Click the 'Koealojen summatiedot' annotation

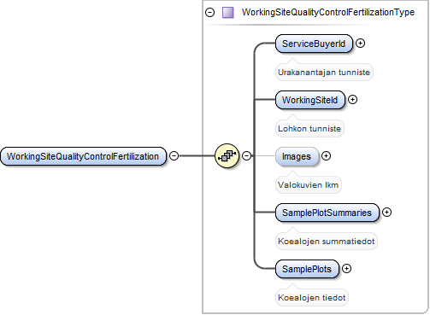pyautogui.click(x=327, y=241)
